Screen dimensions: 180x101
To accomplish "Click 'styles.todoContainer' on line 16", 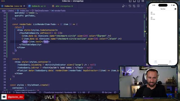I will (44, 30).
